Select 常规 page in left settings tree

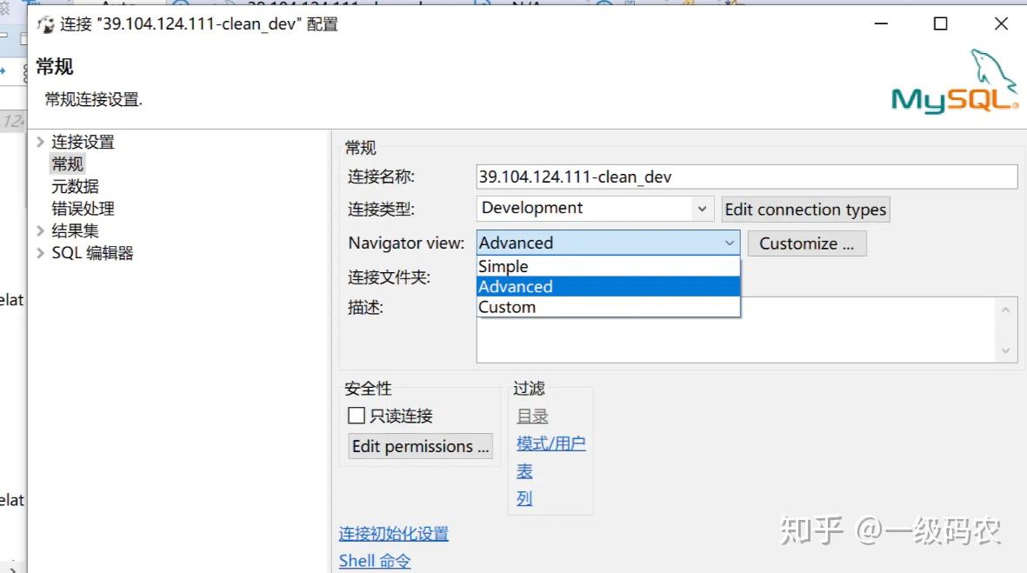pos(67,163)
